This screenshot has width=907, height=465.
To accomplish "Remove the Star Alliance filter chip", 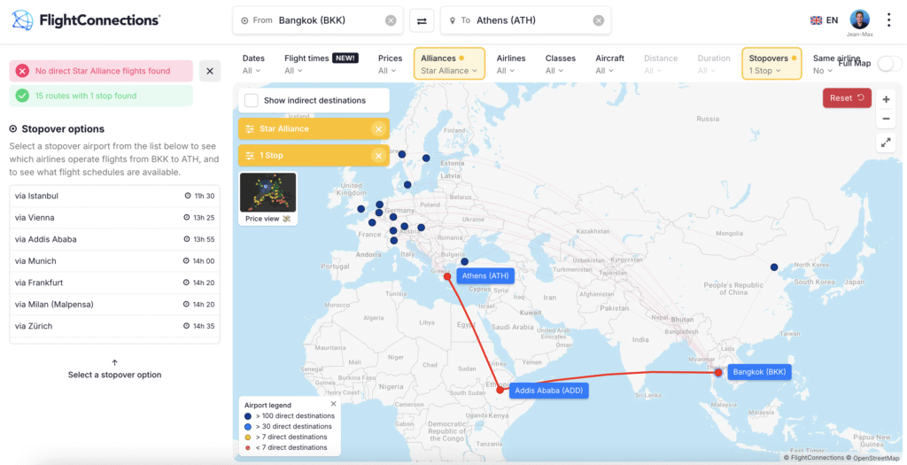I will (x=378, y=129).
